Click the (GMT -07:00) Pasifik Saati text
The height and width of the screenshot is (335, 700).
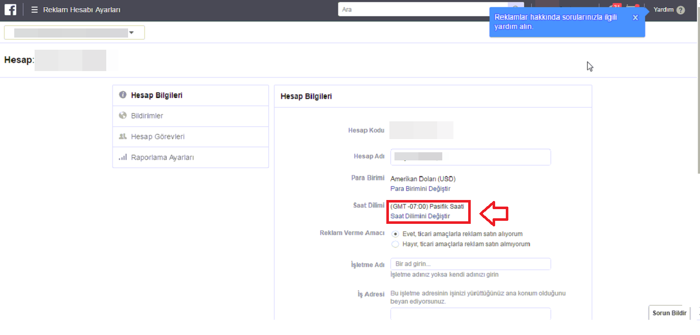coord(427,207)
